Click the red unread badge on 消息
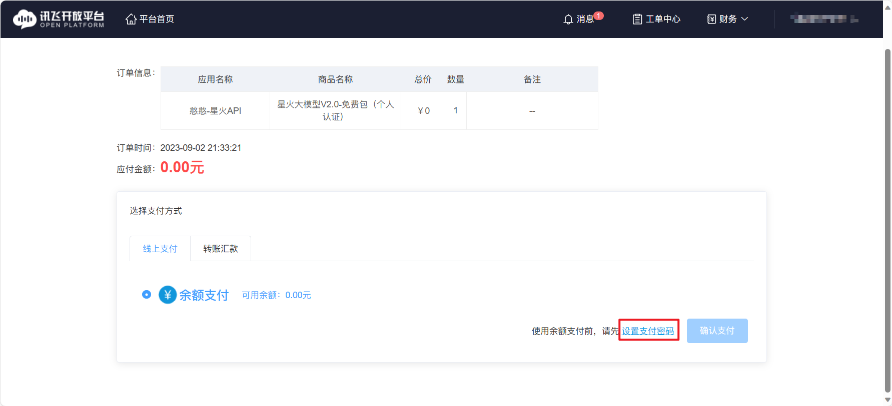This screenshot has height=406, width=892. click(599, 16)
